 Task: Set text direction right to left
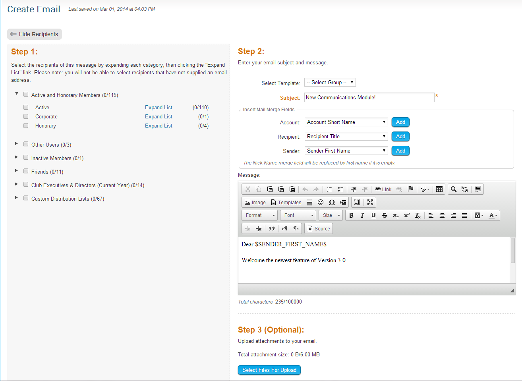coord(296,228)
